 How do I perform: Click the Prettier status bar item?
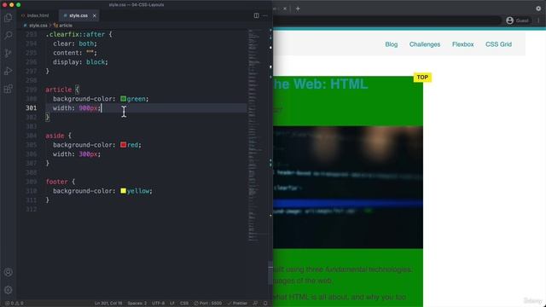237,304
